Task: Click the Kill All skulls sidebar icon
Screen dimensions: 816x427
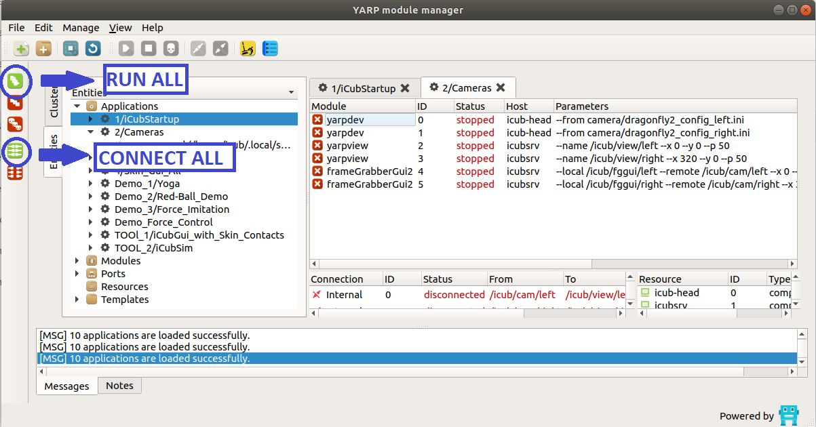Action: 15,124
